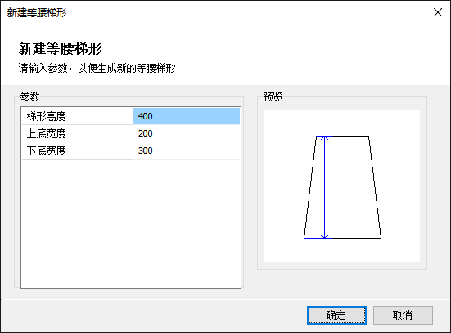Viewport: 451px width, 333px height.
Task: Click the 确定 button to confirm
Action: (336, 316)
